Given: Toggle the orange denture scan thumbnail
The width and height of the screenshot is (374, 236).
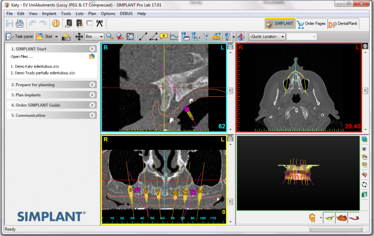Looking at the screenshot, I should click(341, 218).
